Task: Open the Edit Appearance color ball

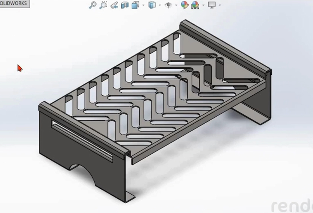Action: click(x=184, y=5)
